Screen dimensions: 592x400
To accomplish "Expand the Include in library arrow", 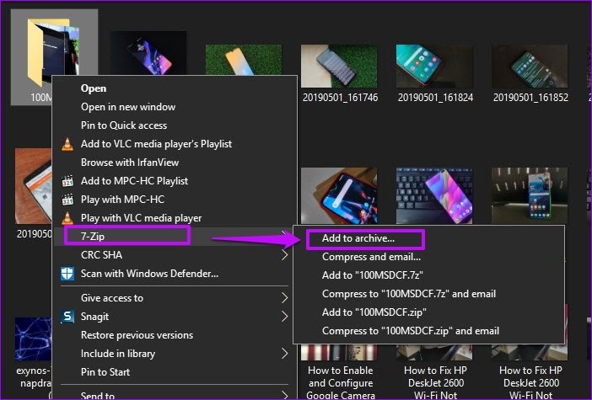I will (285, 354).
